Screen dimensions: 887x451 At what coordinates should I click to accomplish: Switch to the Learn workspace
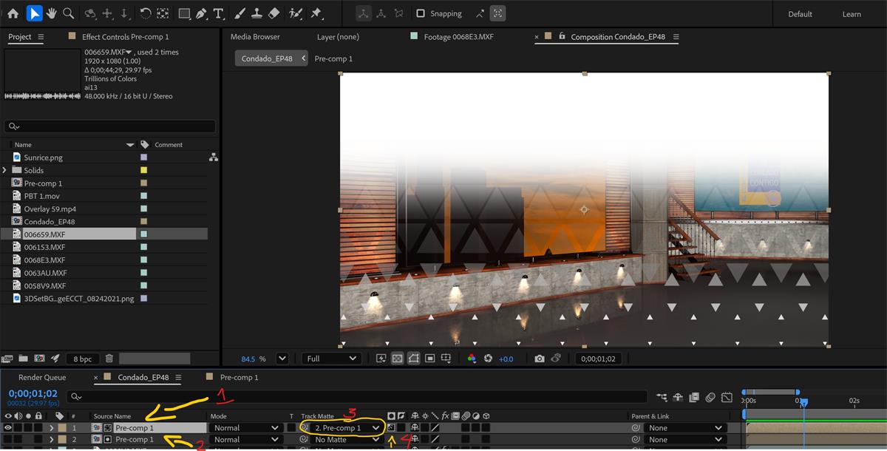click(x=852, y=14)
